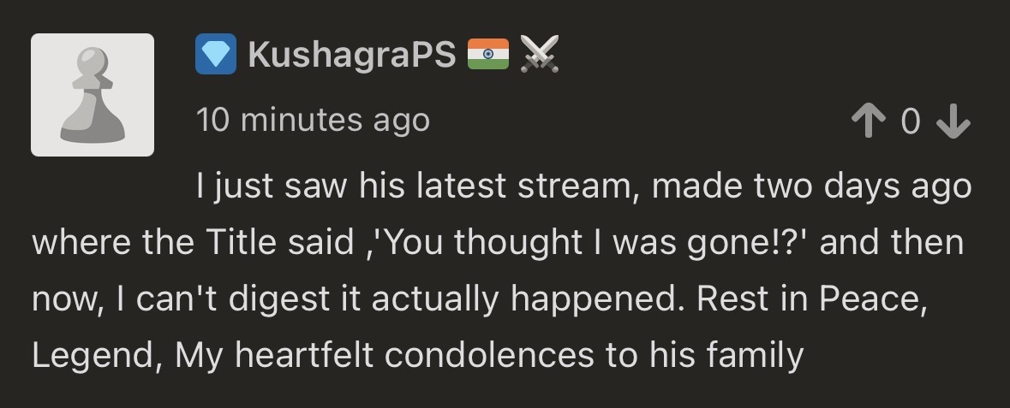This screenshot has width=1010, height=408.
Task: Click the "10 minutes ago" timestamp
Action: [x=313, y=120]
